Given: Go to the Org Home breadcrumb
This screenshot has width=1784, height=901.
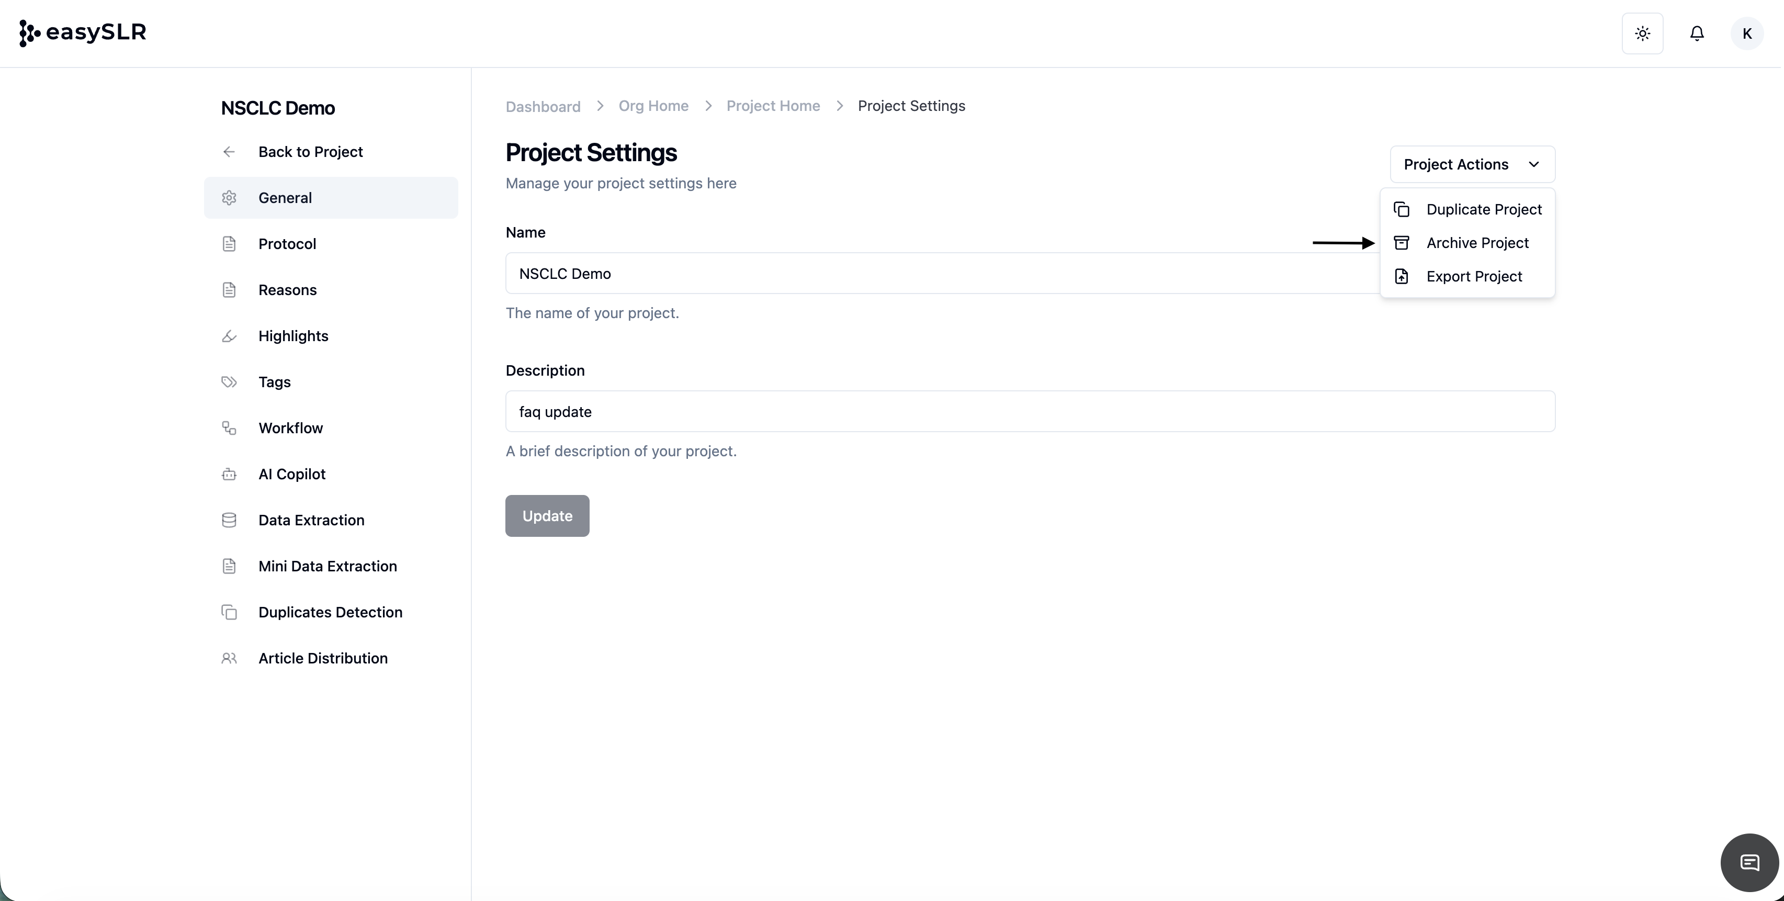Looking at the screenshot, I should (x=653, y=106).
